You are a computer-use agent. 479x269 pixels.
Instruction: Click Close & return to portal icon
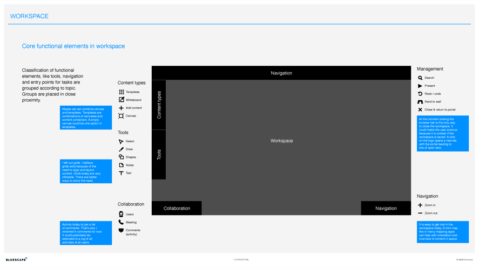tap(420, 109)
